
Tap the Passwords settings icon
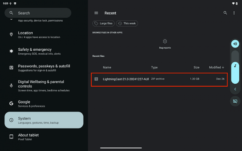pyautogui.click(x=11, y=68)
